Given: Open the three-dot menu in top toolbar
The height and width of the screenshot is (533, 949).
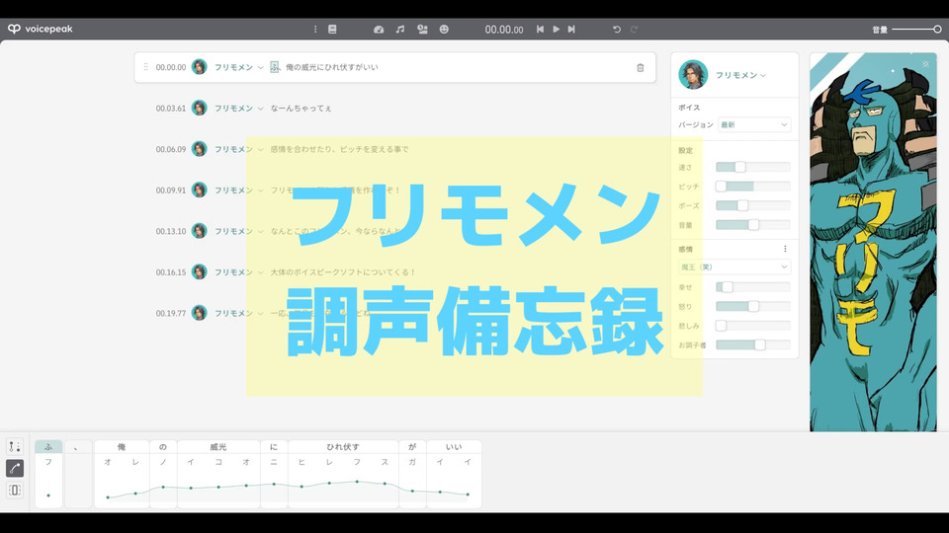Looking at the screenshot, I should (x=315, y=29).
